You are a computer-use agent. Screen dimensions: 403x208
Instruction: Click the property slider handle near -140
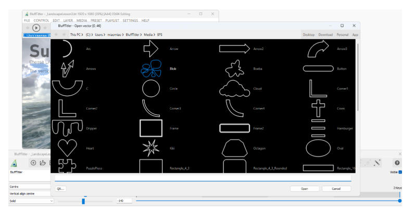(83, 201)
